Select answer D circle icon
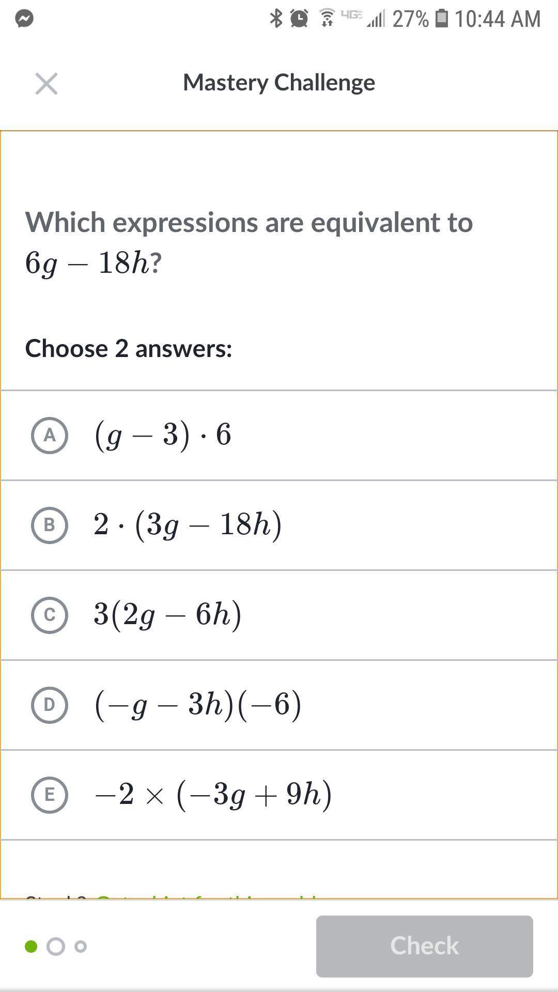 click(50, 705)
